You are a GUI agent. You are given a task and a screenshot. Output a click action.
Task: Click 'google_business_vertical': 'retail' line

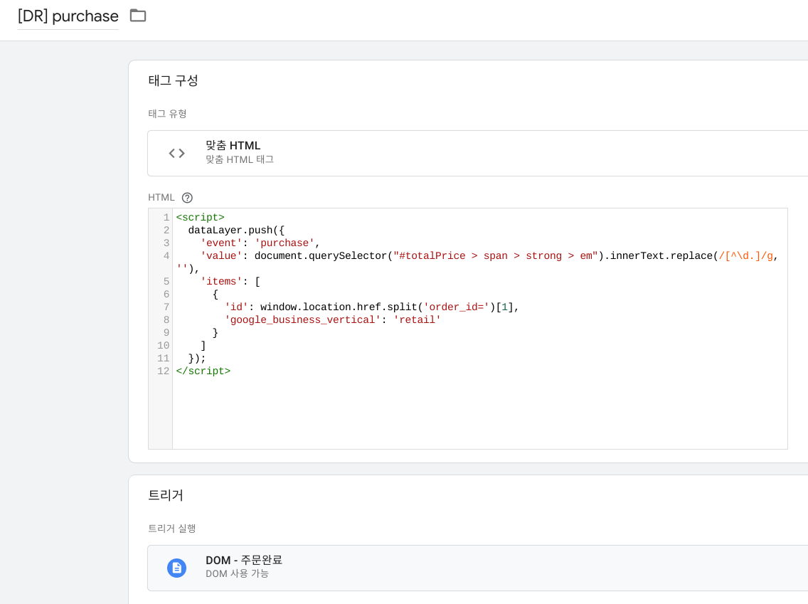pos(332,320)
